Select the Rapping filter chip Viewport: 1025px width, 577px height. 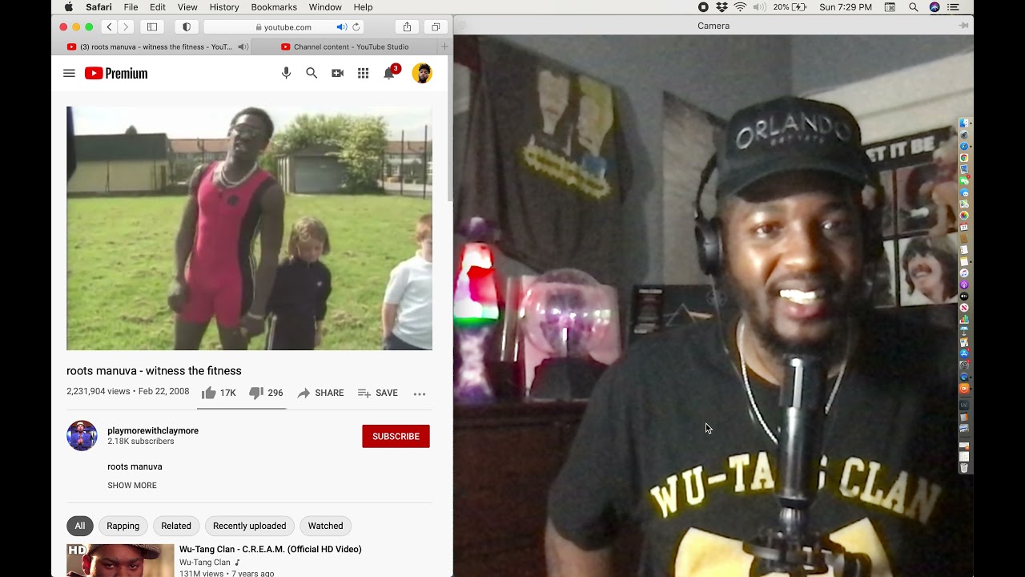(x=123, y=526)
